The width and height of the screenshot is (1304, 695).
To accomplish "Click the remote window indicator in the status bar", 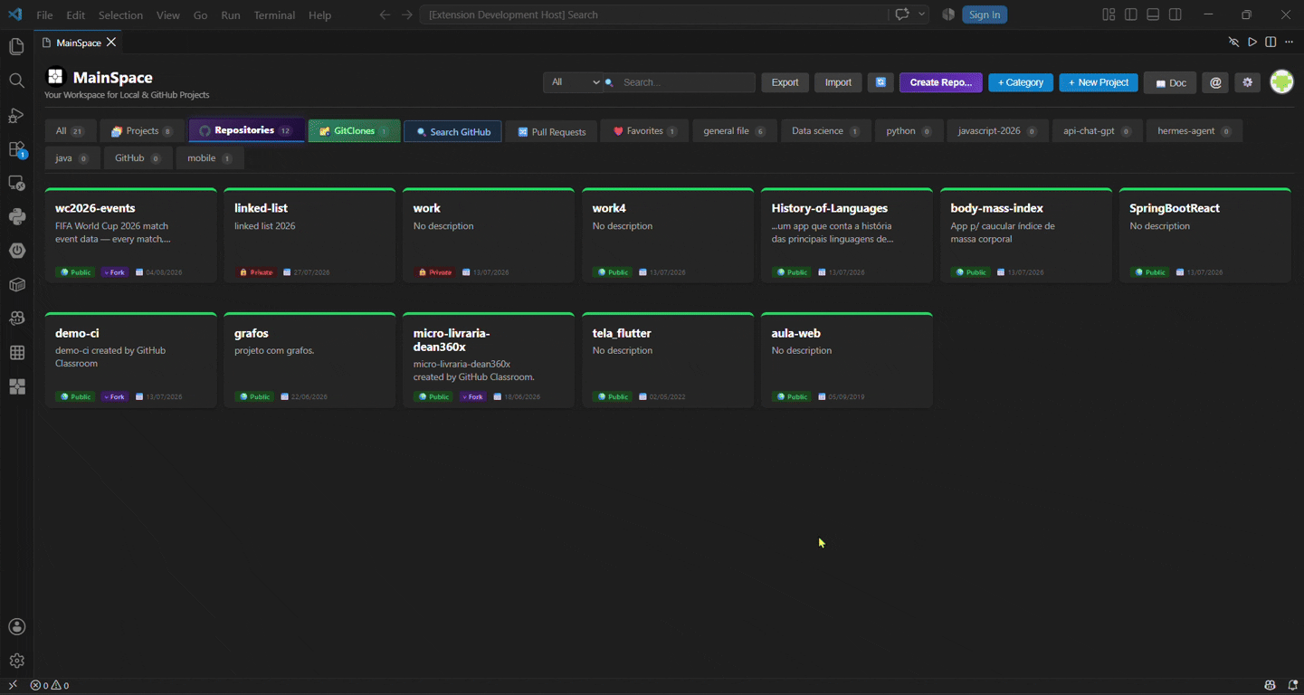I will pos(13,685).
